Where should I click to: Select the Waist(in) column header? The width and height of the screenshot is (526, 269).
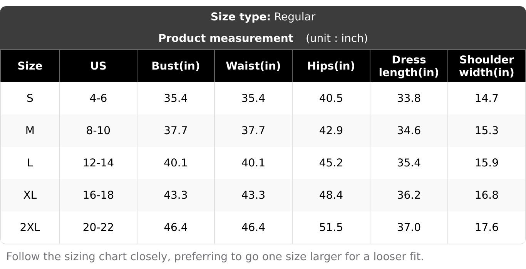pyautogui.click(x=253, y=66)
